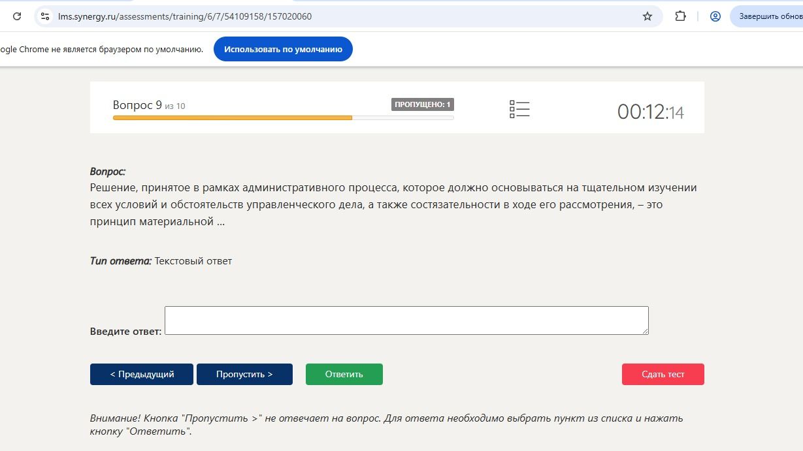The width and height of the screenshot is (803, 451).
Task: Click the timer 00:12:14
Action: point(651,112)
